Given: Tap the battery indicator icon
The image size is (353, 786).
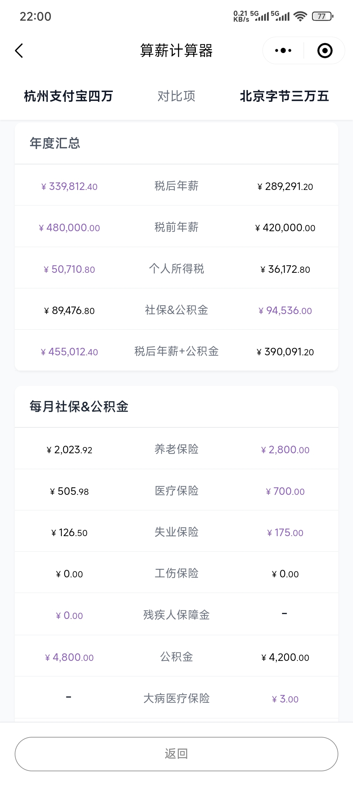Looking at the screenshot, I should [x=322, y=16].
